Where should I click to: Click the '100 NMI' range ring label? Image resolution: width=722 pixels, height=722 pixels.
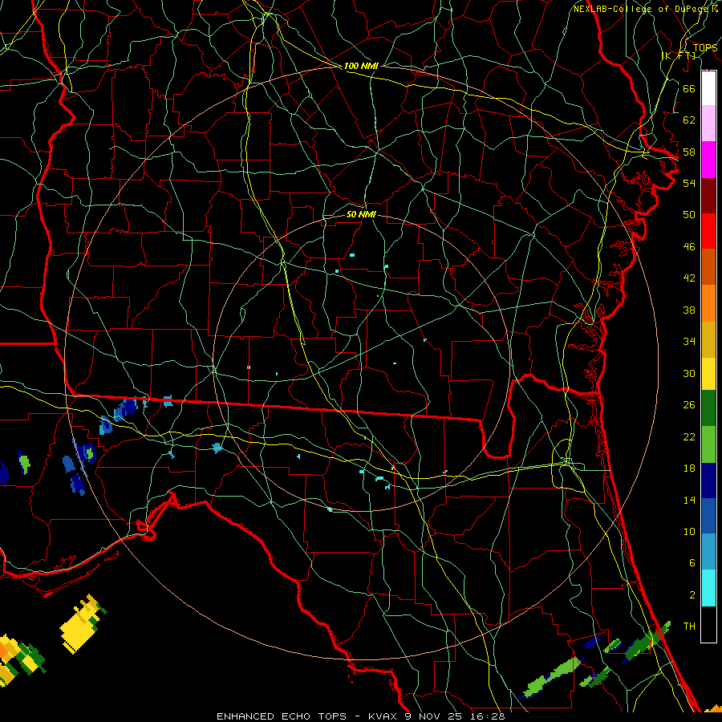[x=361, y=66]
